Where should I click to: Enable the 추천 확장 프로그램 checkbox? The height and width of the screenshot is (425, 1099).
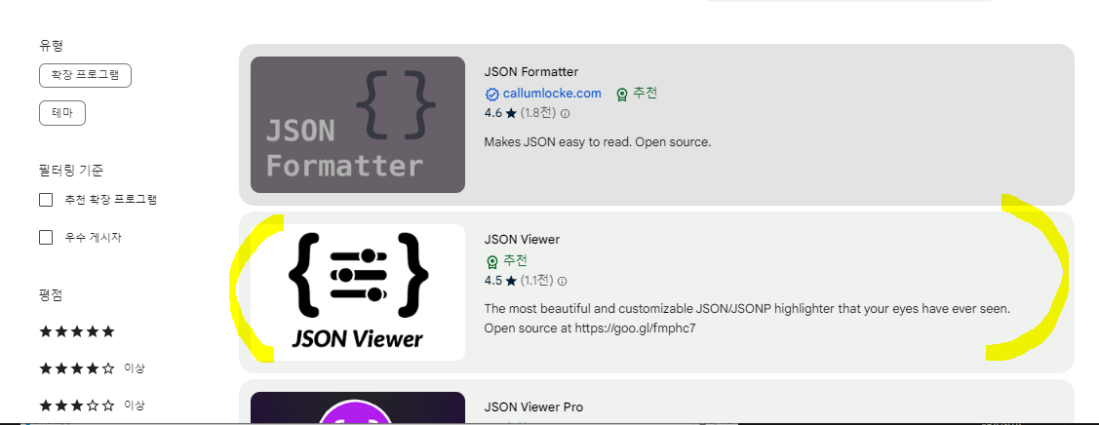(46, 200)
